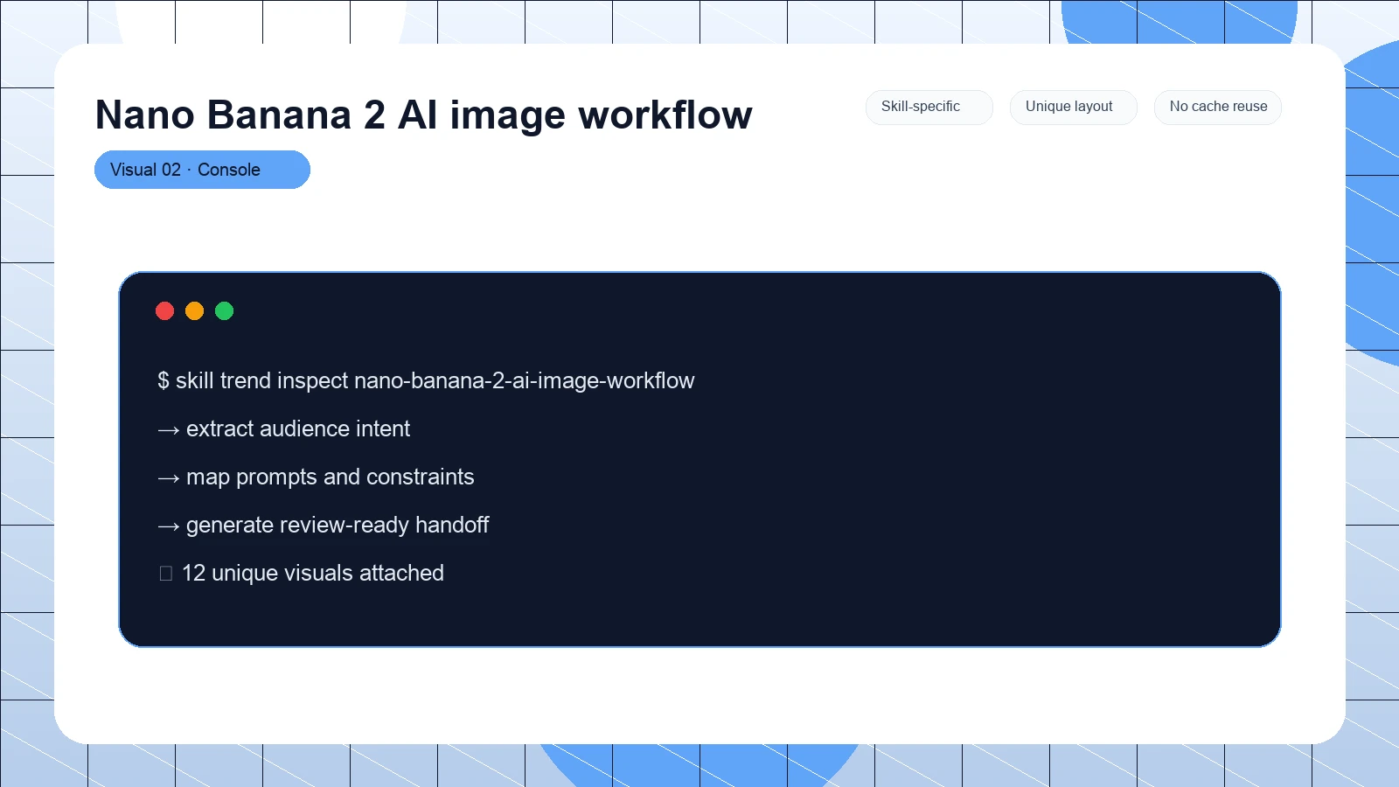This screenshot has height=787, width=1399.
Task: Click the "12 unique visuals attached" line
Action: (301, 573)
